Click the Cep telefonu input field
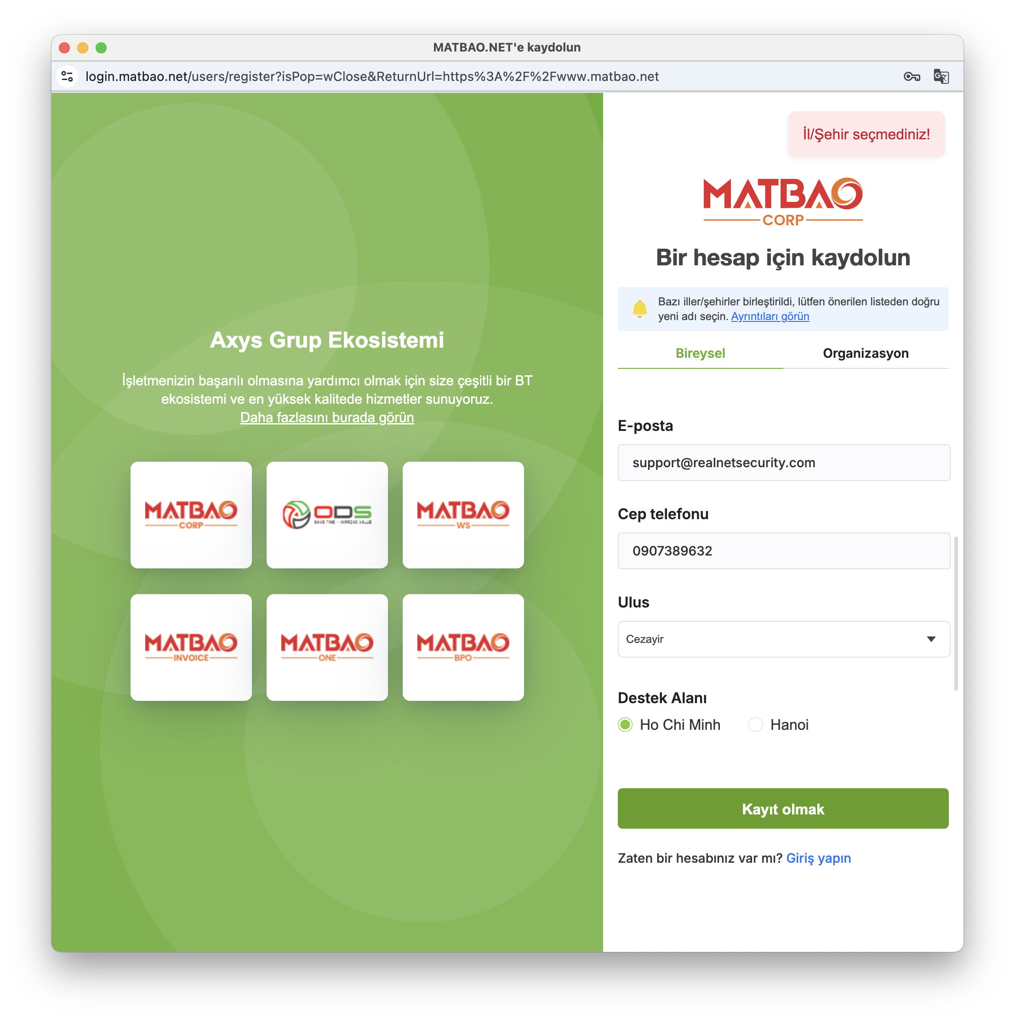Screen dimensions: 1015x1020 [x=783, y=550]
